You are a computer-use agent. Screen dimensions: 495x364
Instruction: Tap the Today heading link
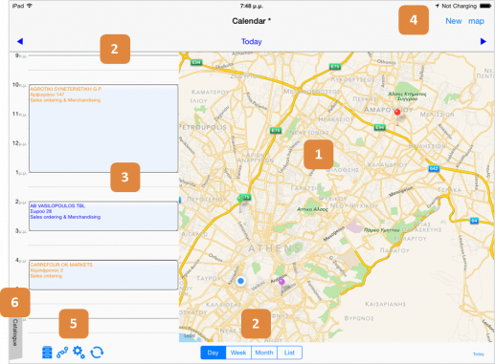(252, 42)
